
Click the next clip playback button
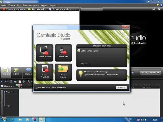132,73
